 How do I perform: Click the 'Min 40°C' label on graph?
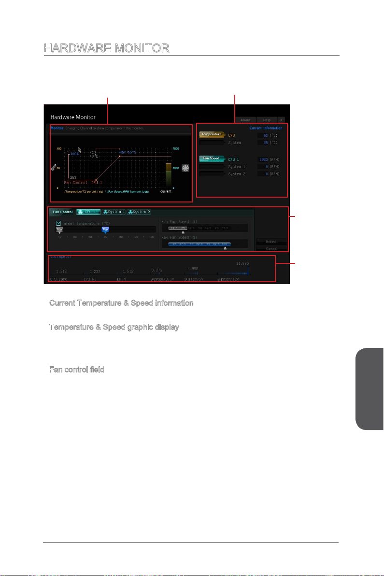94,154
